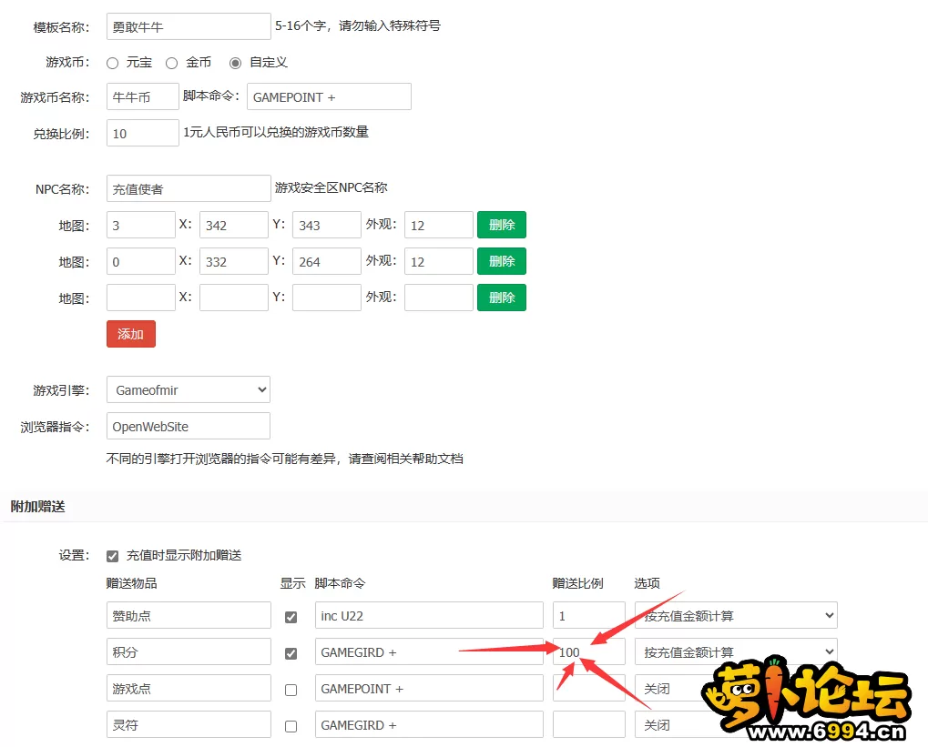Open option dropdown showing 关闭 for 游戏点
This screenshot has width=928, height=747.
(x=736, y=688)
